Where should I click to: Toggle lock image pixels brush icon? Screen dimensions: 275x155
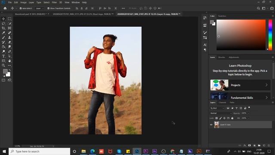click(x=220, y=118)
